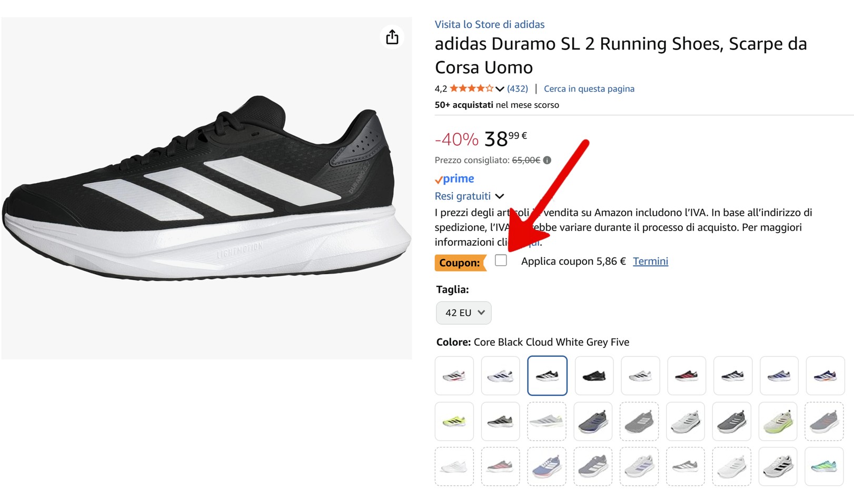Click the selected Core Black Cloud White swatch
The width and height of the screenshot is (854, 489).
coord(547,375)
